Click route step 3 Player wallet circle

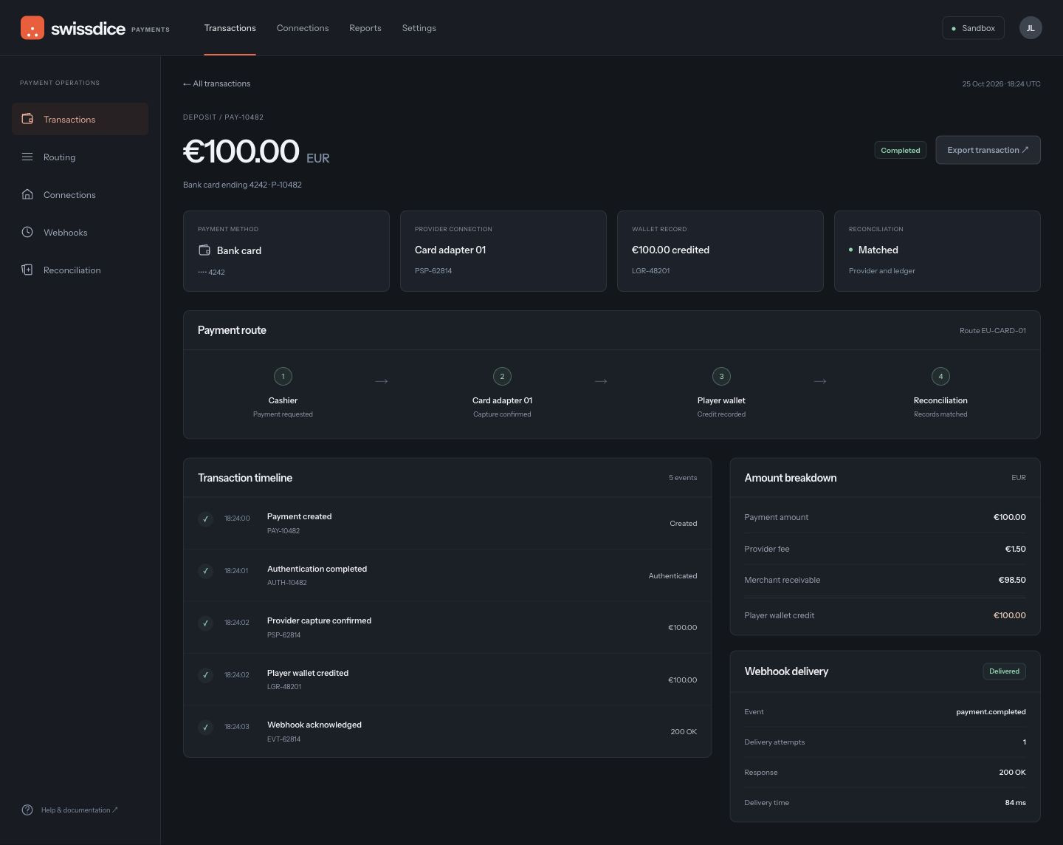(x=721, y=376)
